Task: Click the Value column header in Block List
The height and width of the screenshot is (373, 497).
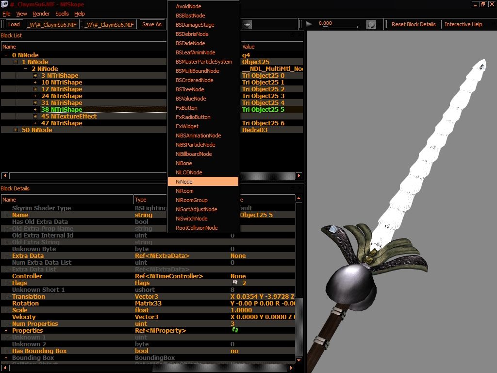Action: point(272,47)
